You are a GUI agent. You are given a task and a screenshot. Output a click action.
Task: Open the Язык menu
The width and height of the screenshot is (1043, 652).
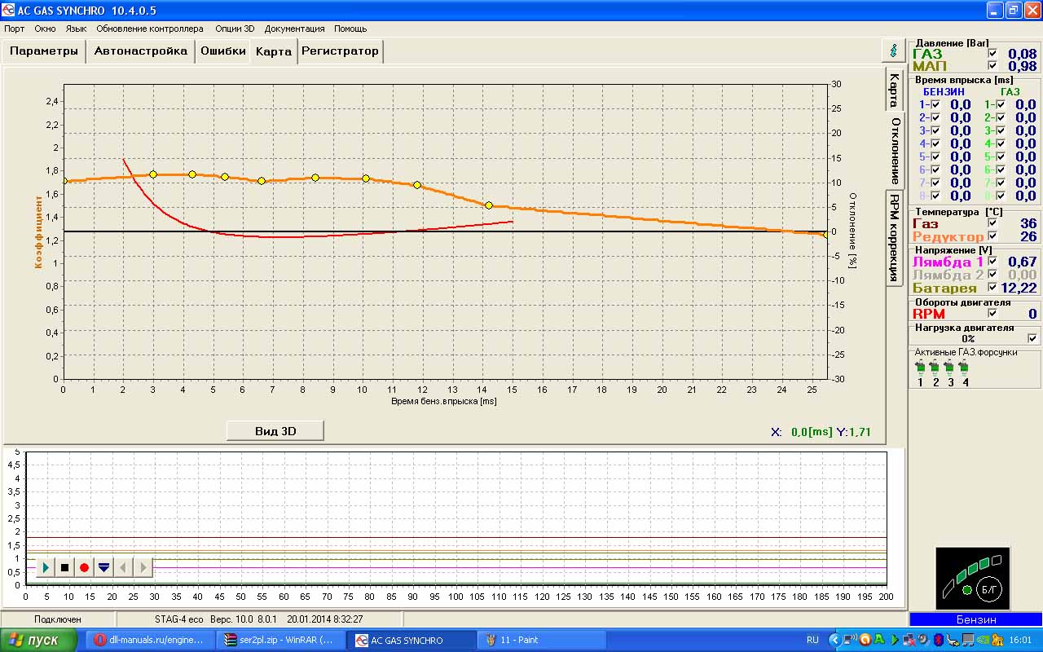click(x=76, y=29)
